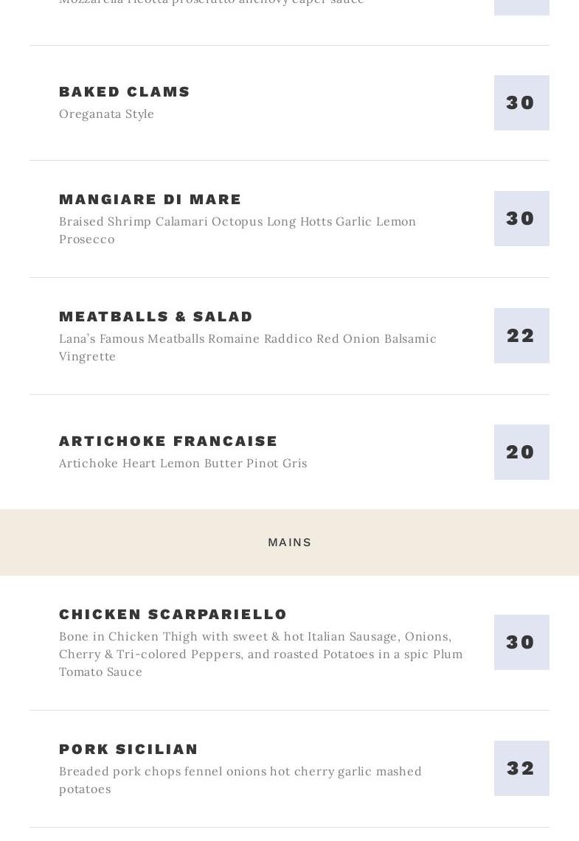Select the Breaded pork chops description
Image resolution: width=579 pixels, height=841 pixels.
click(x=240, y=781)
